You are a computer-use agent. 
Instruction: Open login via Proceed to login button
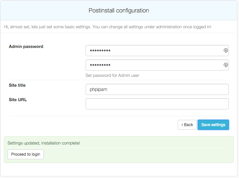[25, 154]
